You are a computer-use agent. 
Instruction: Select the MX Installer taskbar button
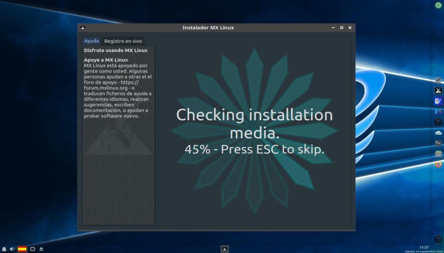pyautogui.click(x=224, y=249)
